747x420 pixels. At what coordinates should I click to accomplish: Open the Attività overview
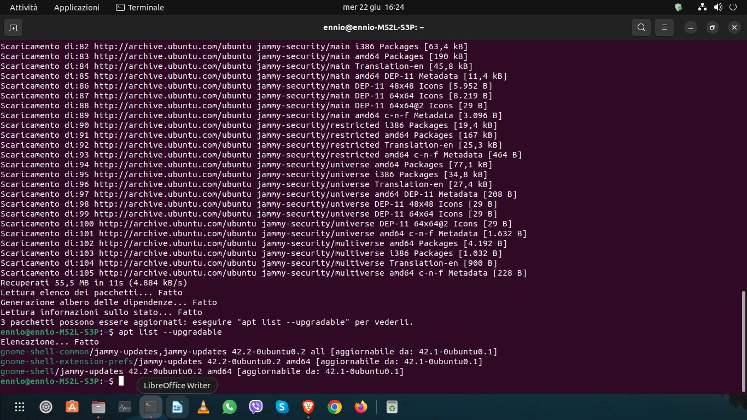[x=24, y=7]
